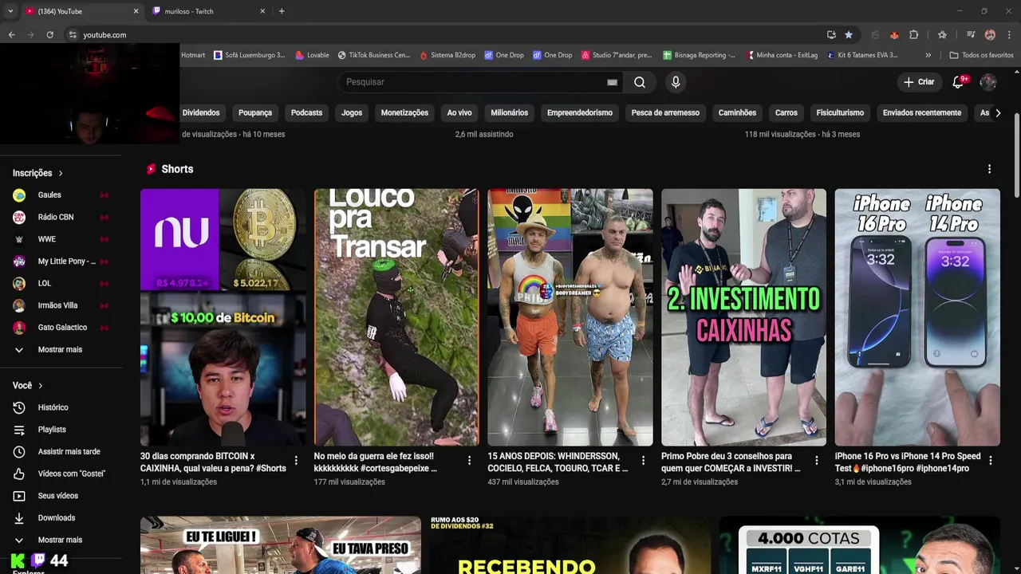
Task: Select Jogos category chip
Action: [x=352, y=113]
